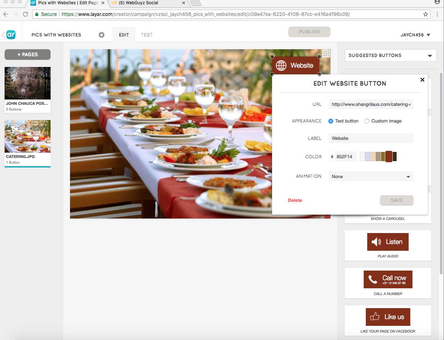
Task: Click the globe icon on Website button
Action: click(x=281, y=66)
